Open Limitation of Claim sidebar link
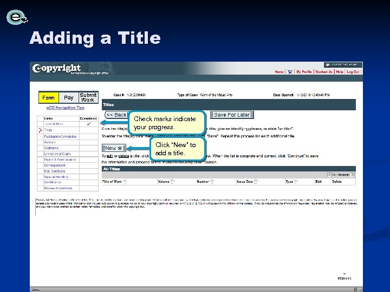390x292 pixels. tap(57, 154)
